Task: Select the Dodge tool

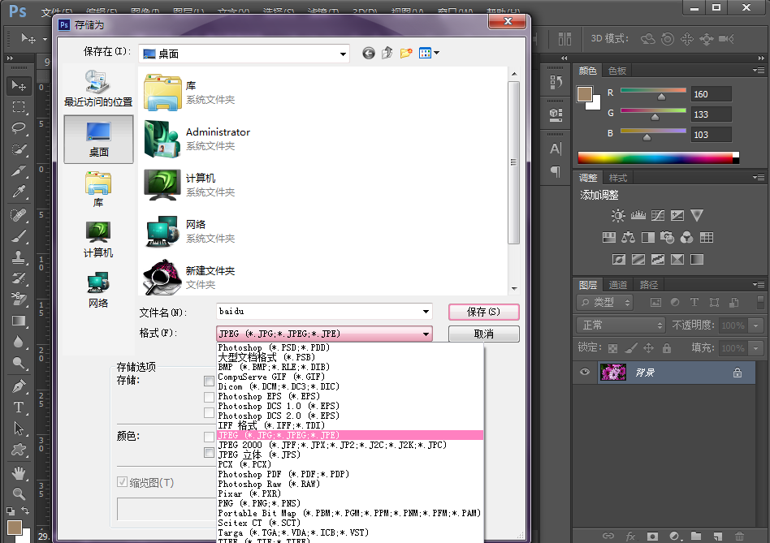Action: (19, 364)
